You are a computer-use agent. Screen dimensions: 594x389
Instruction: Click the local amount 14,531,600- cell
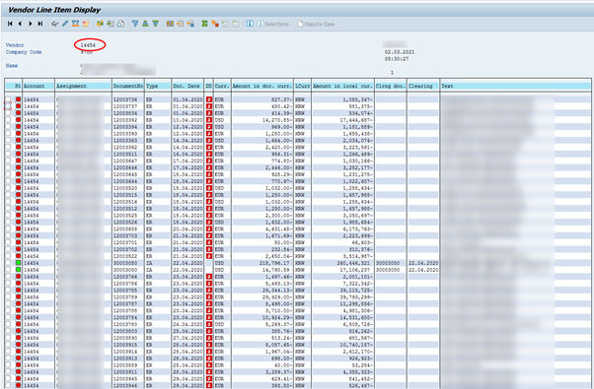[x=356, y=317]
